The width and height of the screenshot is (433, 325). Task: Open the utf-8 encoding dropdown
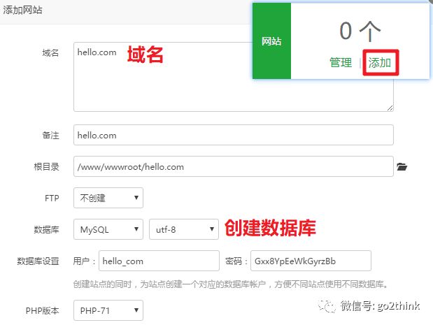[x=184, y=229]
